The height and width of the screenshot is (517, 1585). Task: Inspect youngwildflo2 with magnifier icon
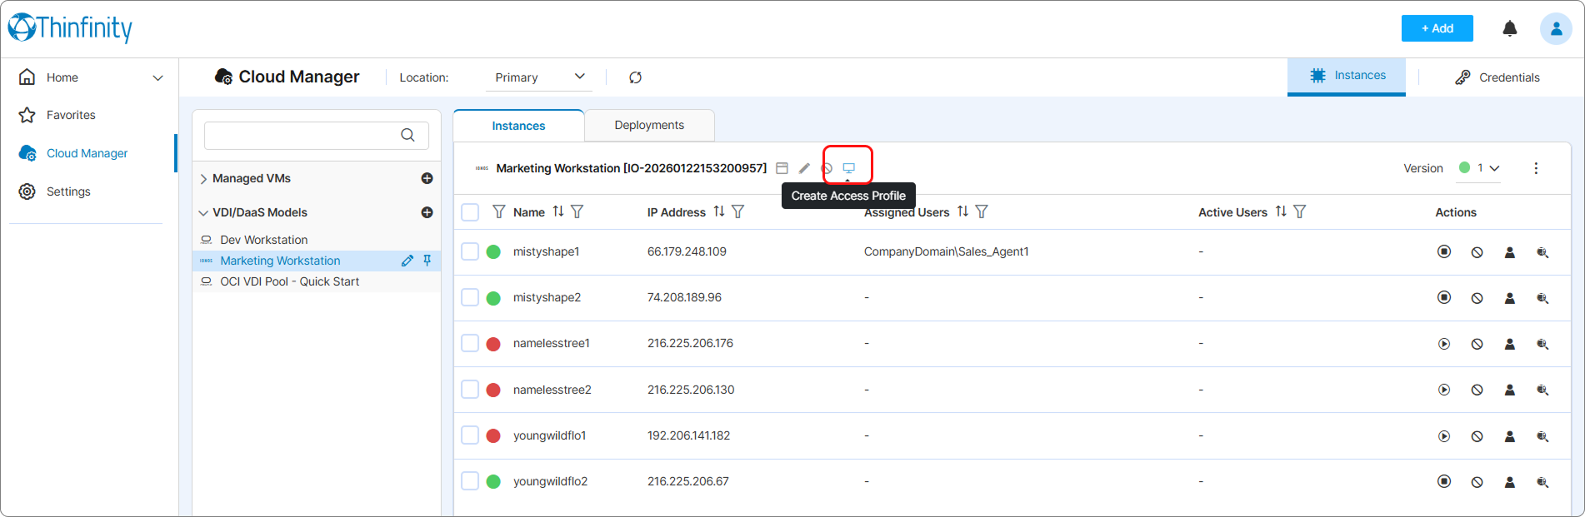[1542, 482]
